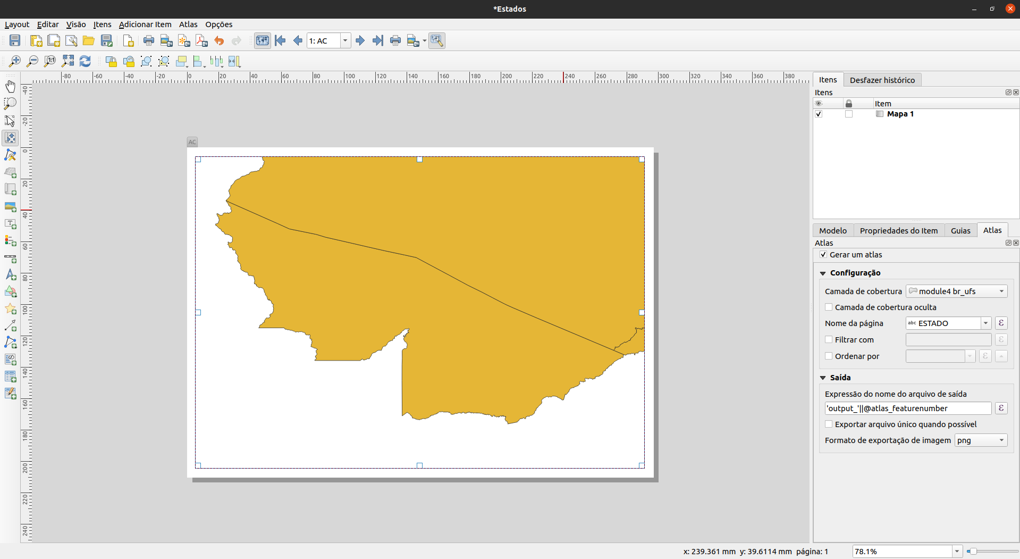The width and height of the screenshot is (1020, 559).
Task: Add pages to the layout
Action: tap(128, 40)
